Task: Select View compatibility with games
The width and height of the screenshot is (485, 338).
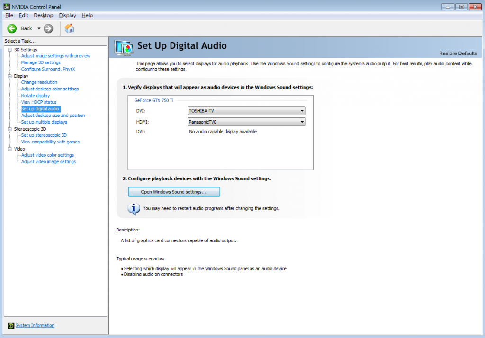Action: pos(50,142)
